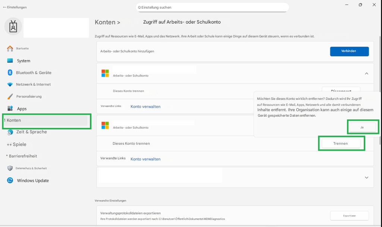382x227 pixels.
Task: Click Trennen to disconnect the account
Action: click(x=341, y=143)
